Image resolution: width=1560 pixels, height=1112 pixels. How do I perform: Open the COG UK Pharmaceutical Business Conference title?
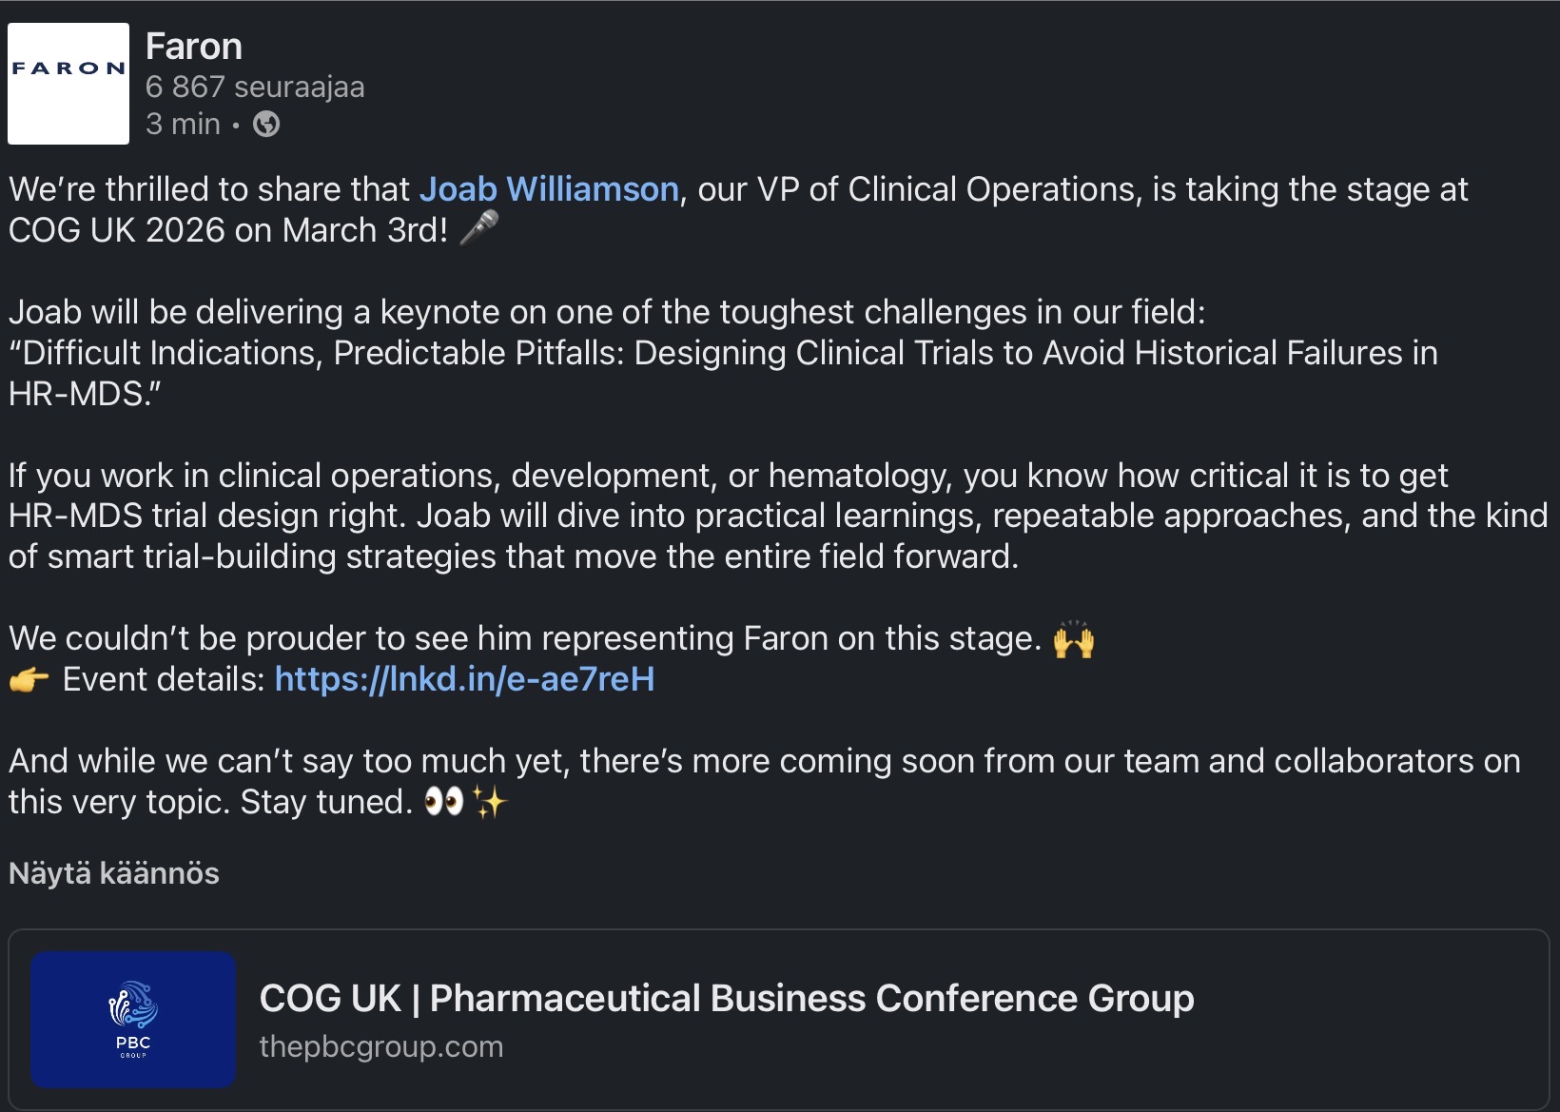(726, 999)
